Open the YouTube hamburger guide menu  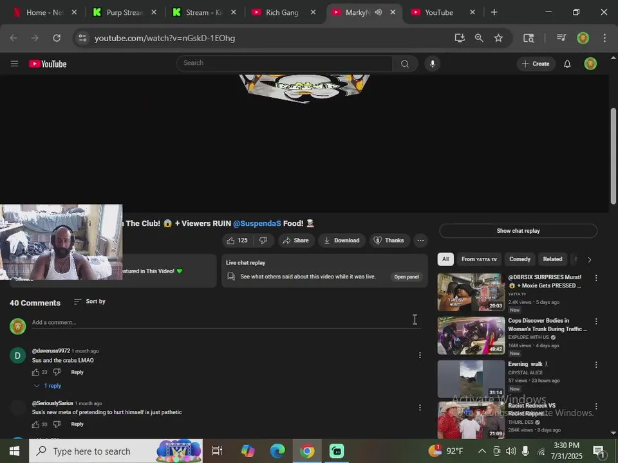pyautogui.click(x=15, y=64)
